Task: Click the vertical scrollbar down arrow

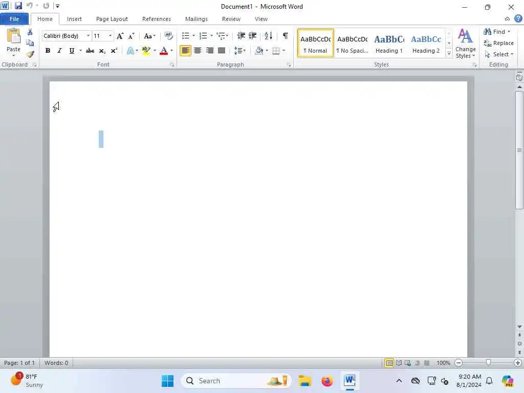Action: pyautogui.click(x=519, y=326)
